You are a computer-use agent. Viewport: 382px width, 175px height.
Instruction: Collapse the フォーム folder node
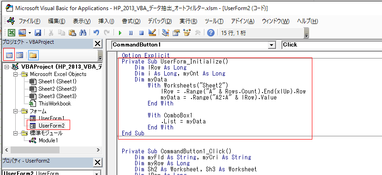point(16,111)
